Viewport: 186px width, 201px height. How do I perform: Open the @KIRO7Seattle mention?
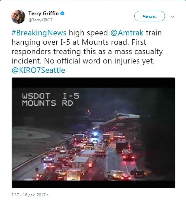coord(38,70)
